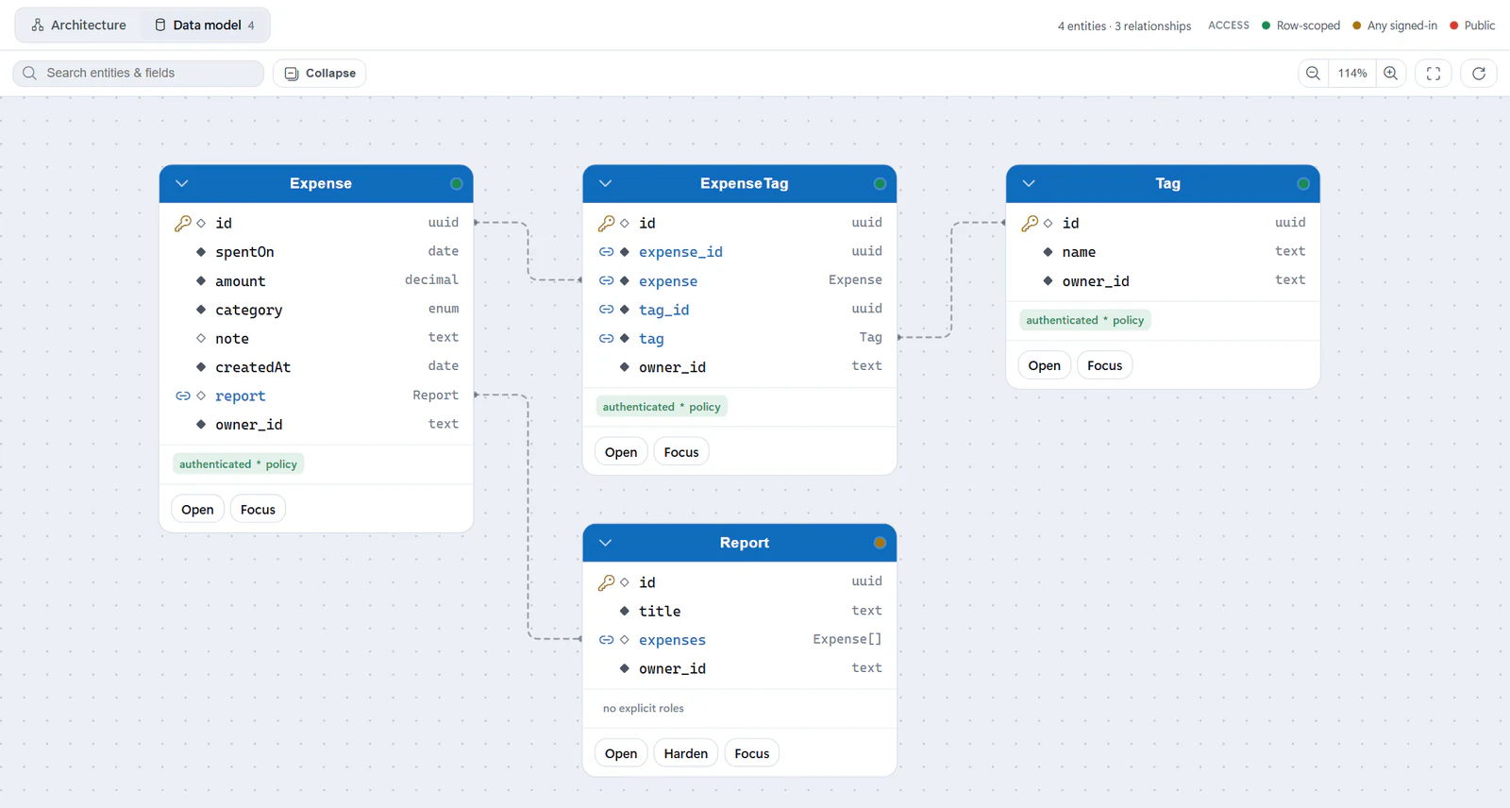This screenshot has height=808, width=1510.
Task: Click the Public legend dot
Action: point(1454,25)
